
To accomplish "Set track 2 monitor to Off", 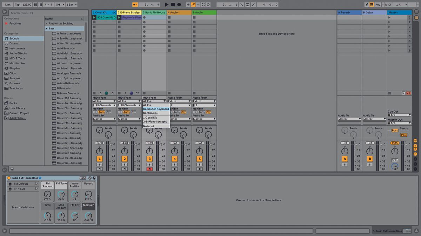I will (x=133, y=112).
